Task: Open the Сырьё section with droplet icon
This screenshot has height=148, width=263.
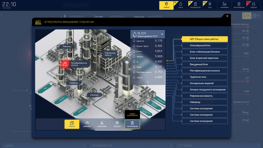Action: point(181,5)
